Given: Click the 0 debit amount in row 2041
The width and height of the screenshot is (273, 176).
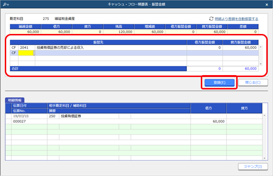Looking at the screenshot, I should tap(205, 47).
